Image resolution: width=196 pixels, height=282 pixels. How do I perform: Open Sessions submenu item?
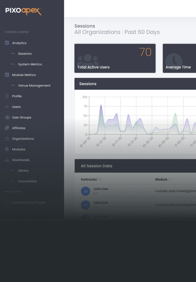(25, 54)
